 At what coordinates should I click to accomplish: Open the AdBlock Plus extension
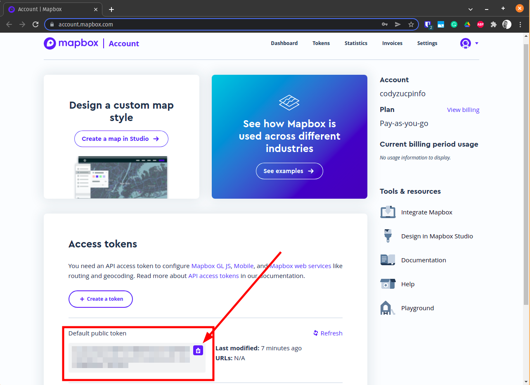coord(480,24)
